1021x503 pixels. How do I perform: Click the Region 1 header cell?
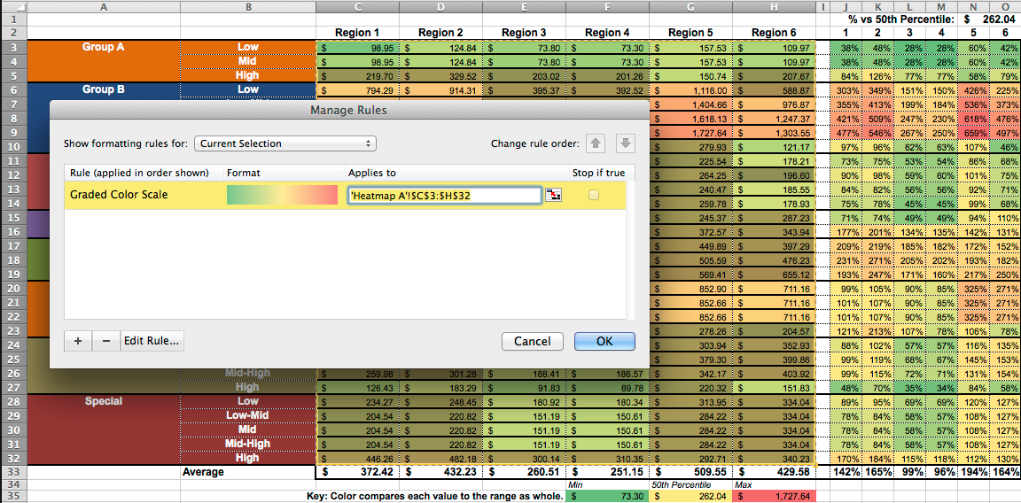tap(357, 33)
